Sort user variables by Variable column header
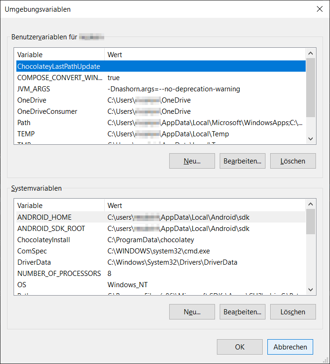 pos(59,55)
